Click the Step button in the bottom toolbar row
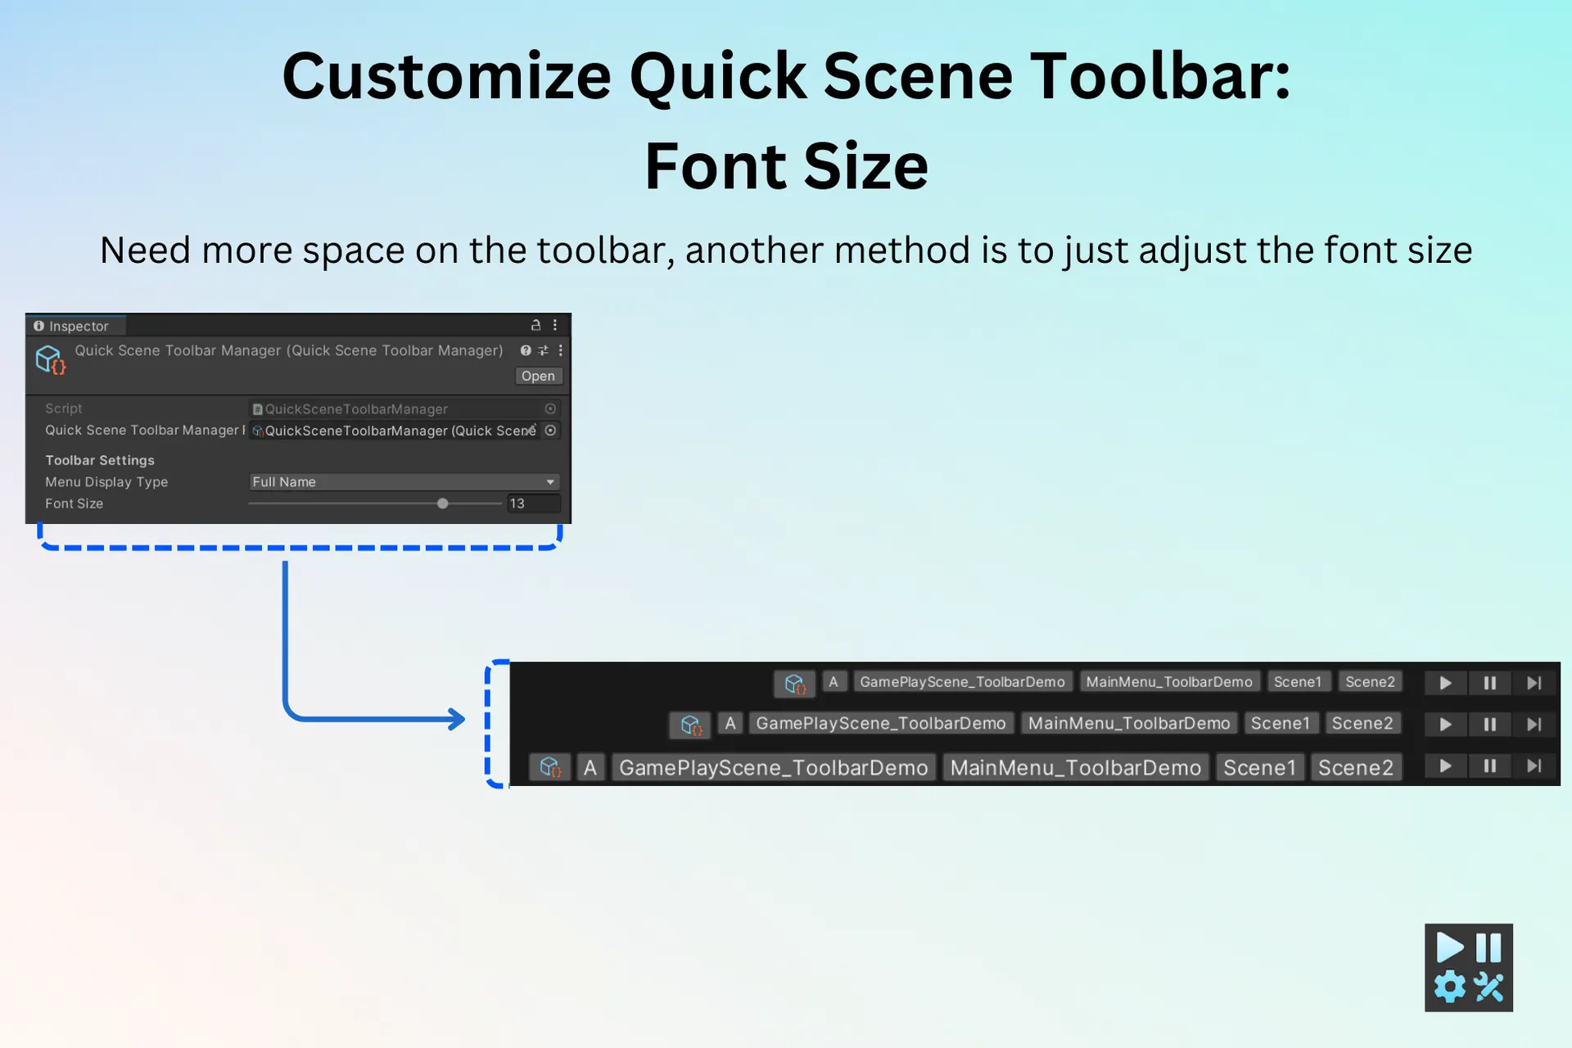The height and width of the screenshot is (1048, 1572). pyautogui.click(x=1534, y=766)
